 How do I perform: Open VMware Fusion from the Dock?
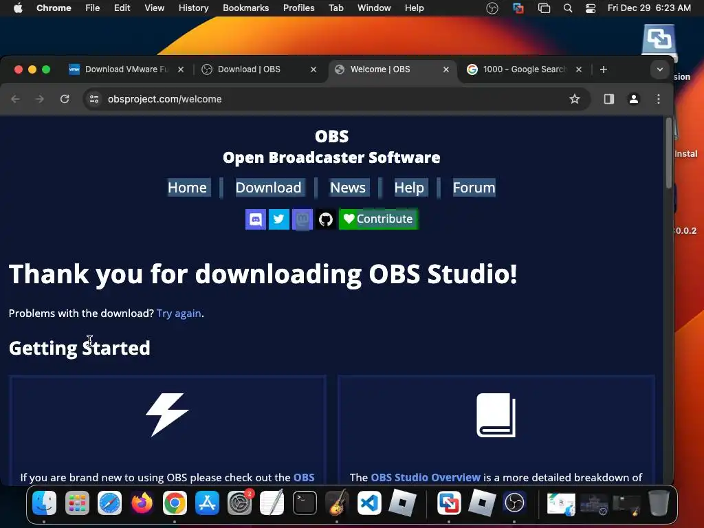point(448,503)
